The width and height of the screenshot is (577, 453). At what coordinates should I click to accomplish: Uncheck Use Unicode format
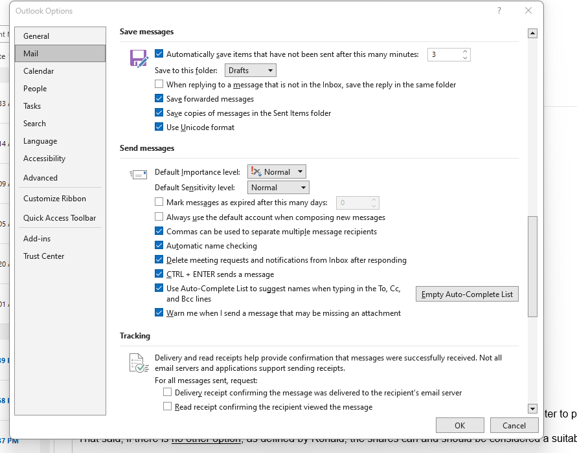pos(159,127)
